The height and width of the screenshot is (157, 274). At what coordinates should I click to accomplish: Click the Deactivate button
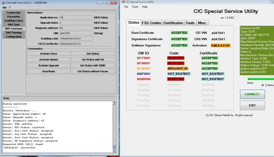tap(48, 71)
